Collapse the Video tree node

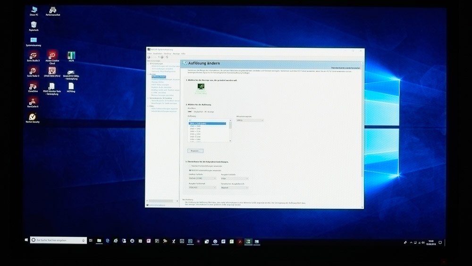[x=148, y=106]
